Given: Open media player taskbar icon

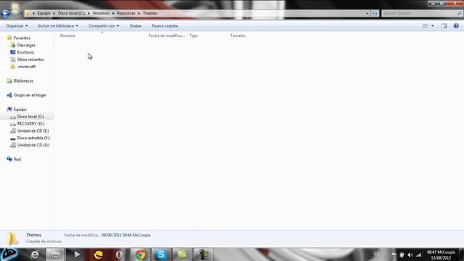Looking at the screenshot, I should (x=77, y=254).
